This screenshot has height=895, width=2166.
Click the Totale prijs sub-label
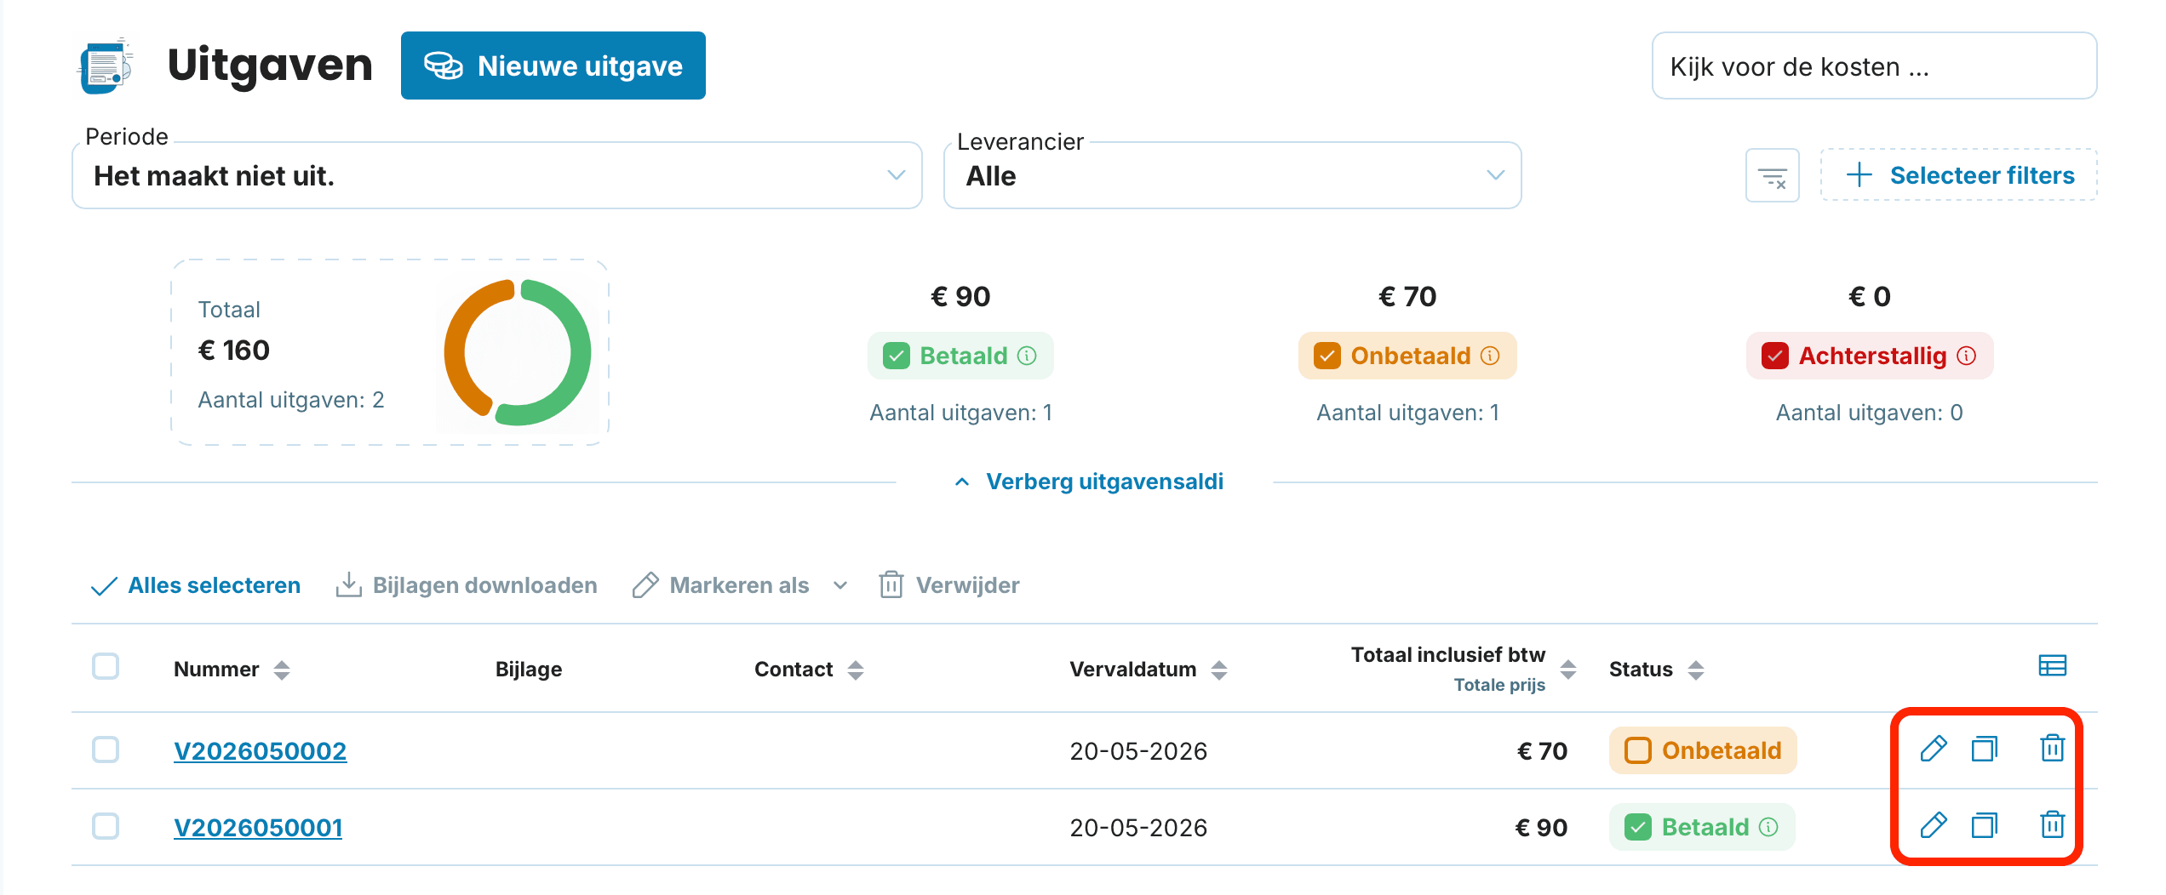pos(1499,685)
